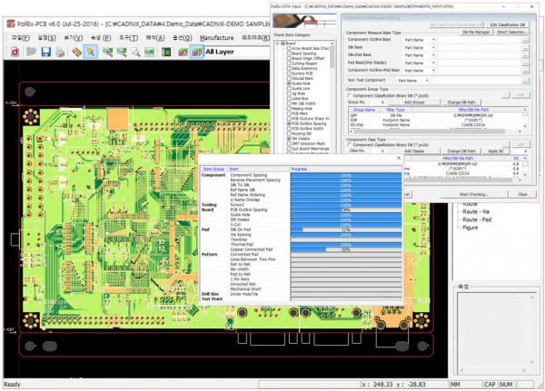The image size is (545, 391).
Task: Open the Manufacture menu
Action: click(x=216, y=37)
